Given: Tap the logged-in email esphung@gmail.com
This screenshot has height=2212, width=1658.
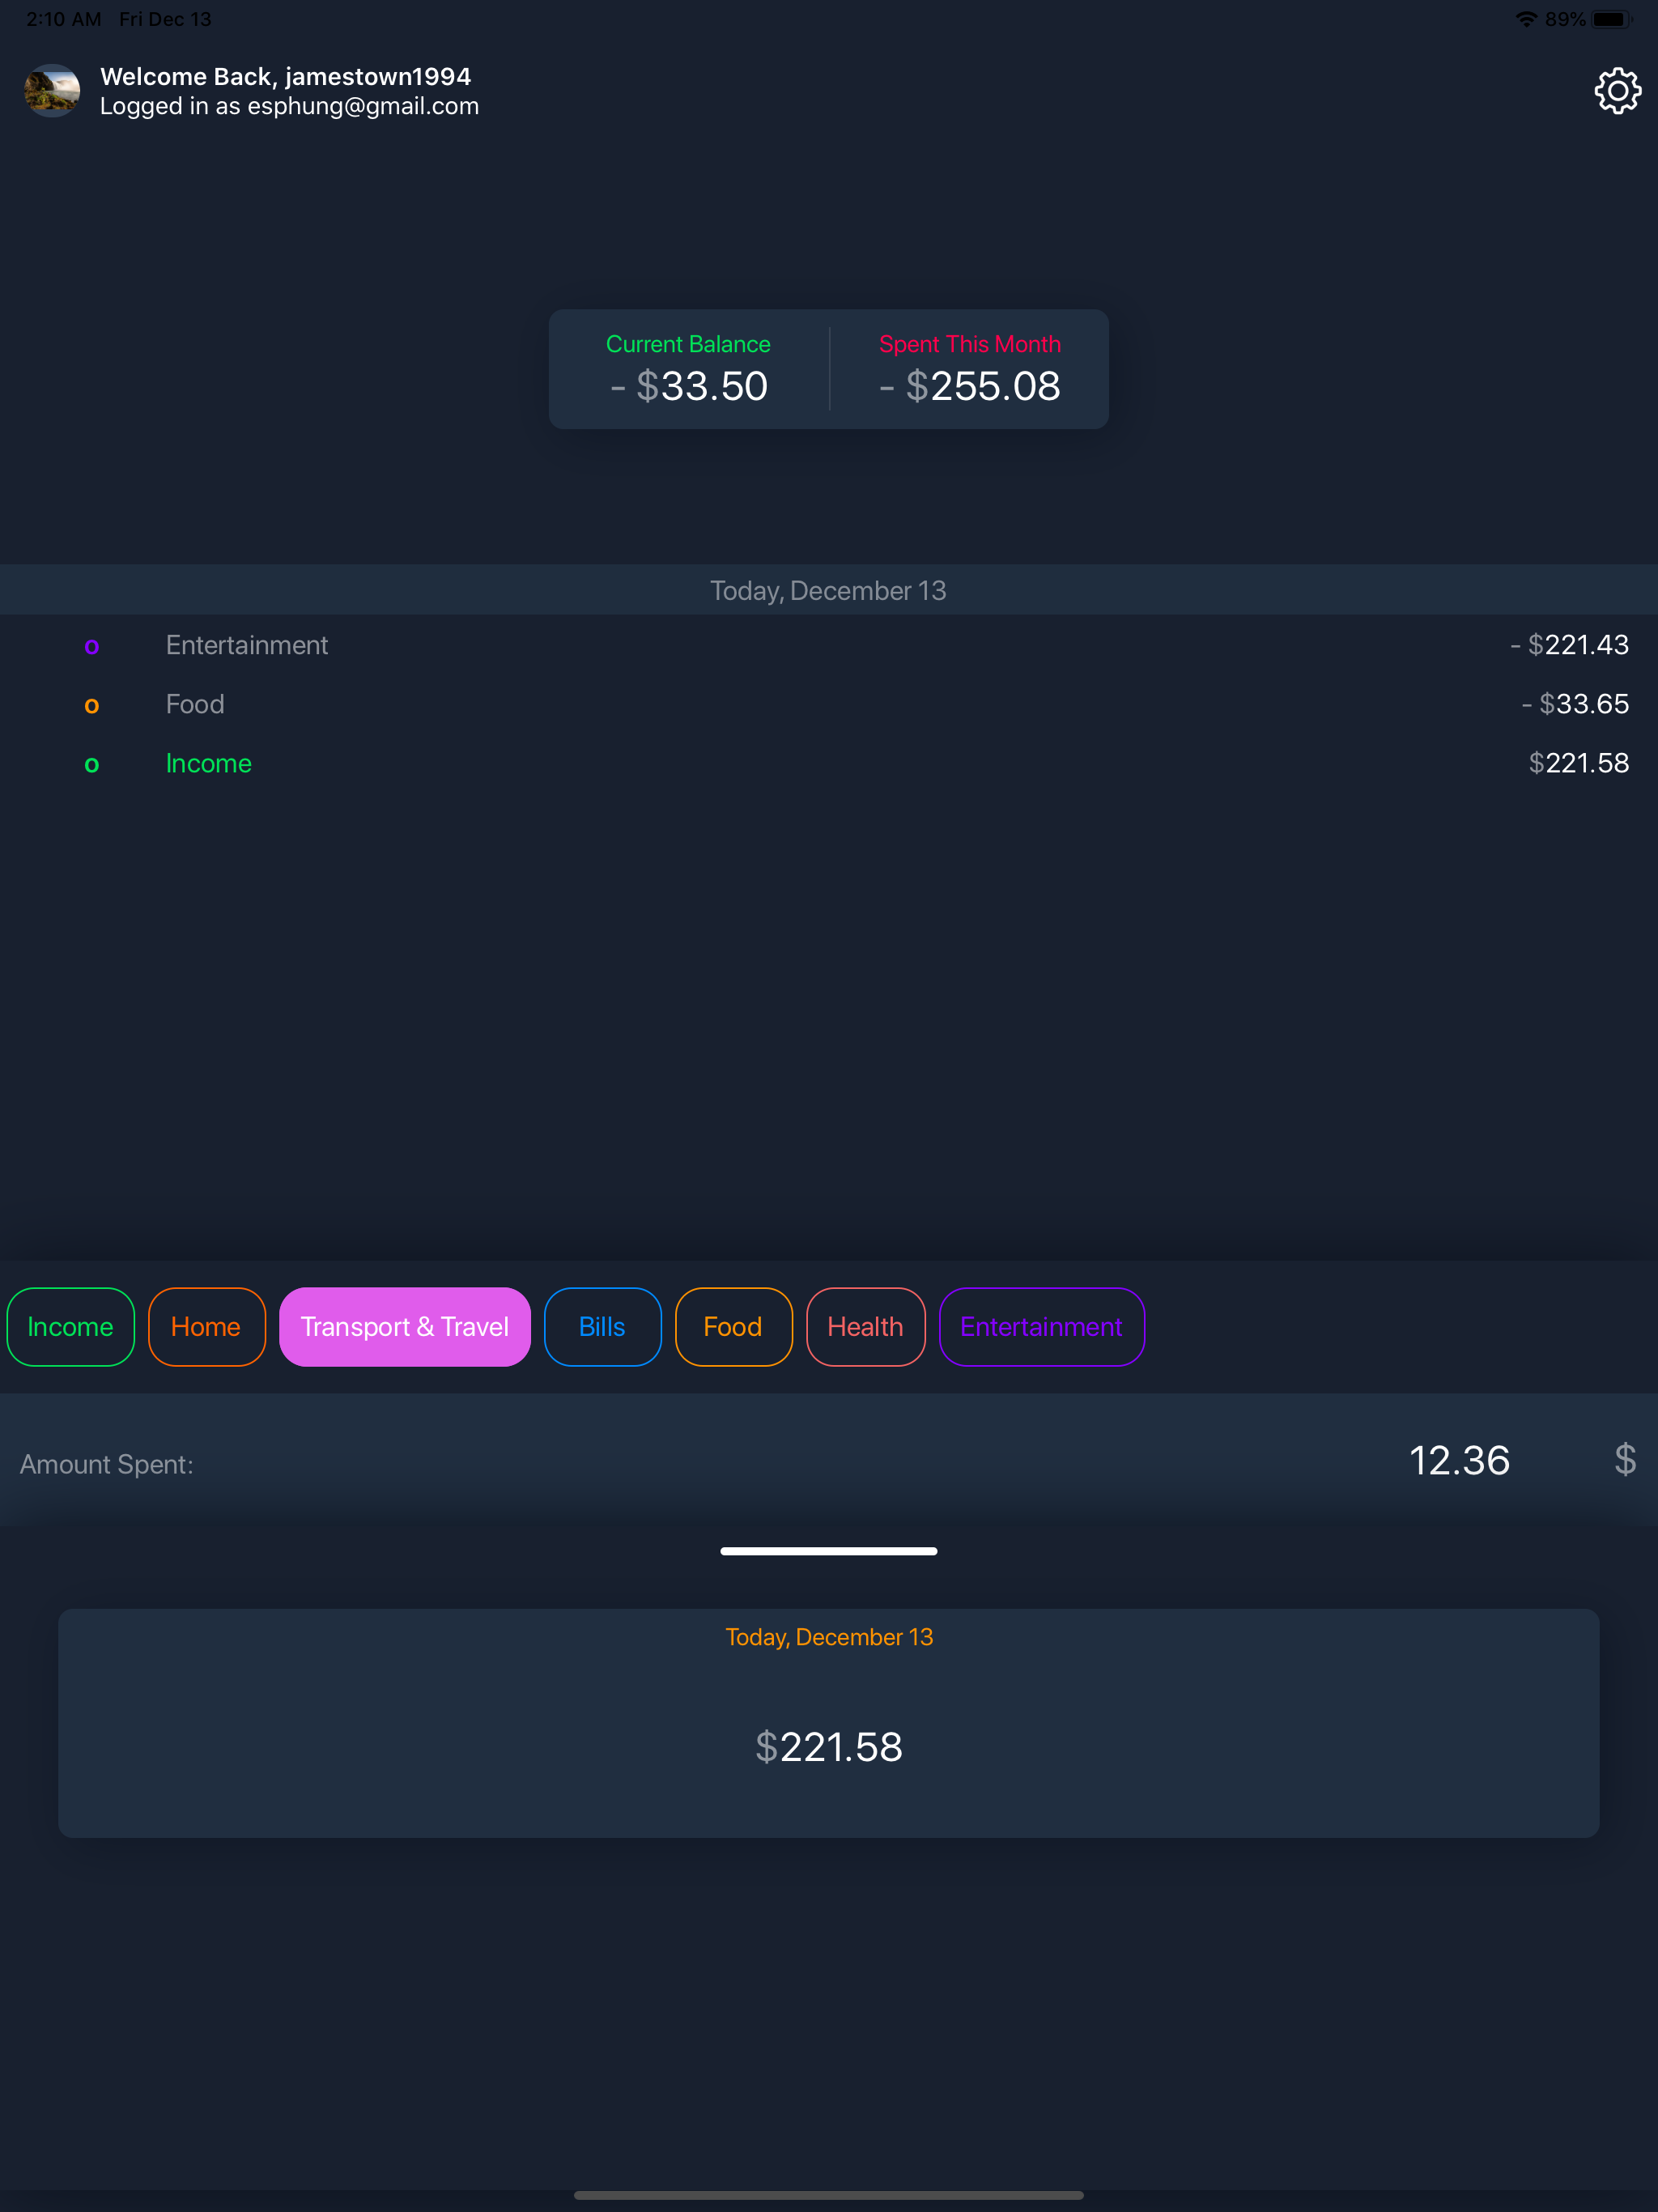Looking at the screenshot, I should point(363,106).
